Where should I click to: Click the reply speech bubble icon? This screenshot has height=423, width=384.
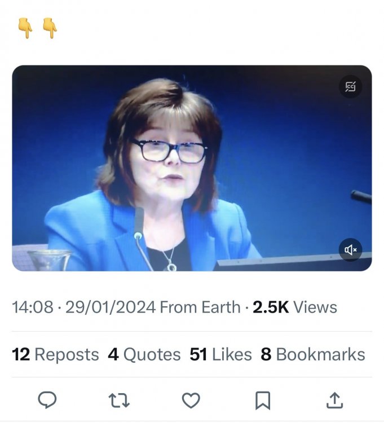pos(47,400)
